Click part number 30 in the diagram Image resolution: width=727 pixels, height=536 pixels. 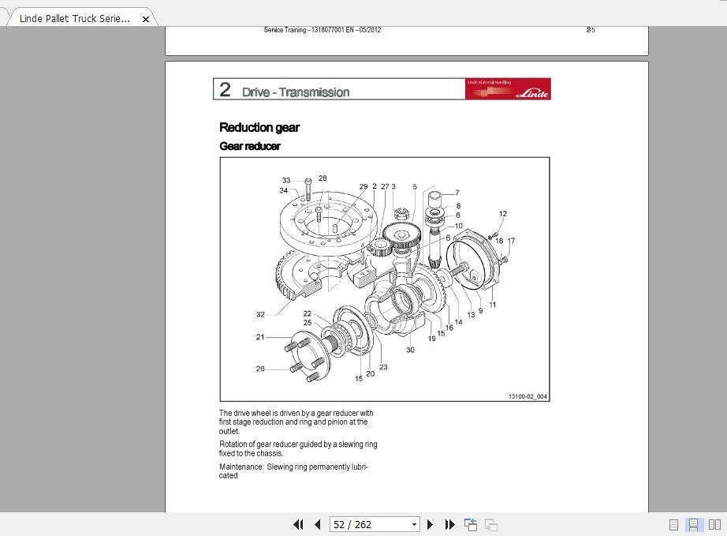click(x=410, y=350)
